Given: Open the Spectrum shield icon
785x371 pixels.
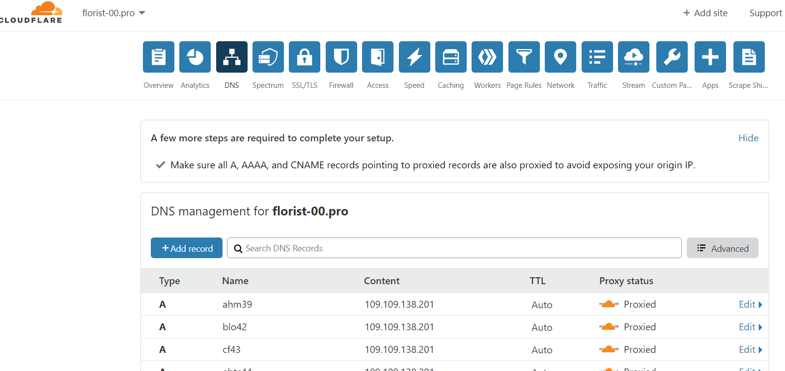Looking at the screenshot, I should tap(268, 57).
